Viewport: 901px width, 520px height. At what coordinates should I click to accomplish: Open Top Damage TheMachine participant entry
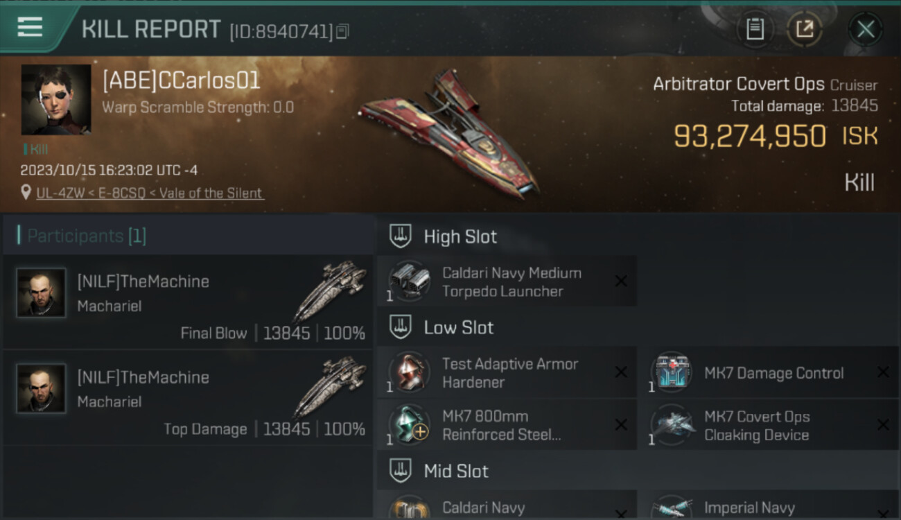pyautogui.click(x=189, y=397)
